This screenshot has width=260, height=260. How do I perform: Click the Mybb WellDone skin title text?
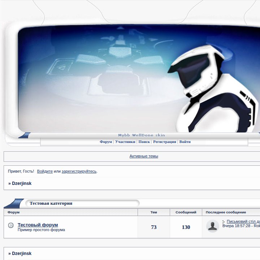(142, 135)
